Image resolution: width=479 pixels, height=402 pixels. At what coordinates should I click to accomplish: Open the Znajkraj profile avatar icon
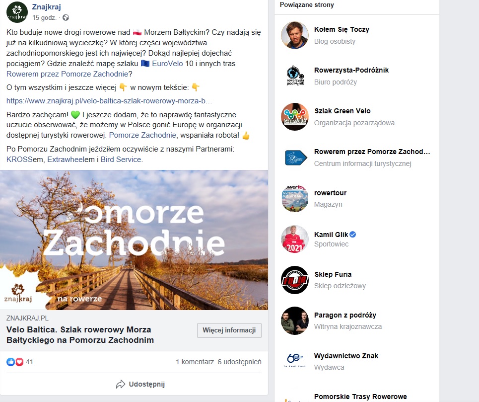tap(17, 12)
